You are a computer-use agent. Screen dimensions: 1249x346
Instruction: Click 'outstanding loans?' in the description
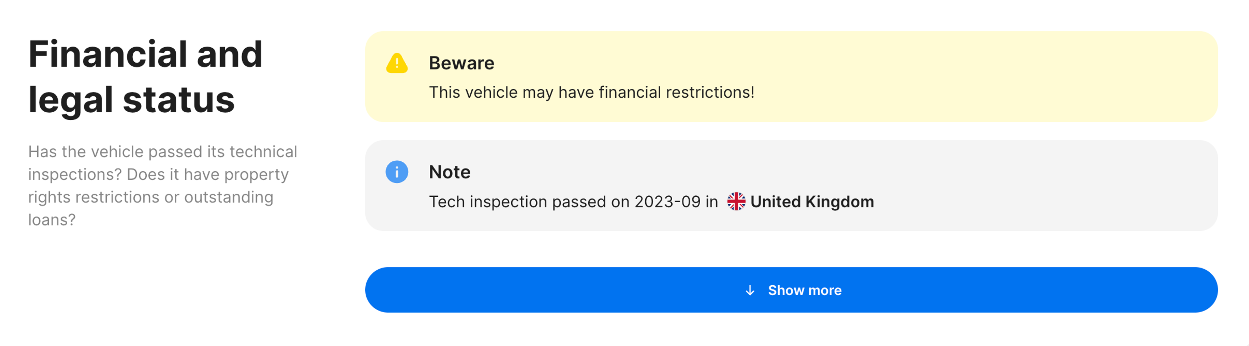click(151, 208)
